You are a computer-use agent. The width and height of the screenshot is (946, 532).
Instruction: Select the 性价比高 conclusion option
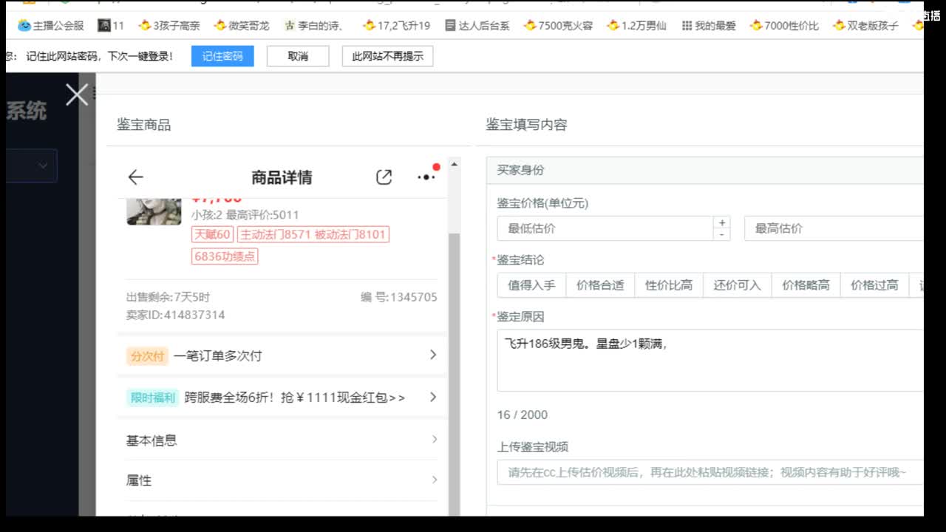pyautogui.click(x=669, y=284)
